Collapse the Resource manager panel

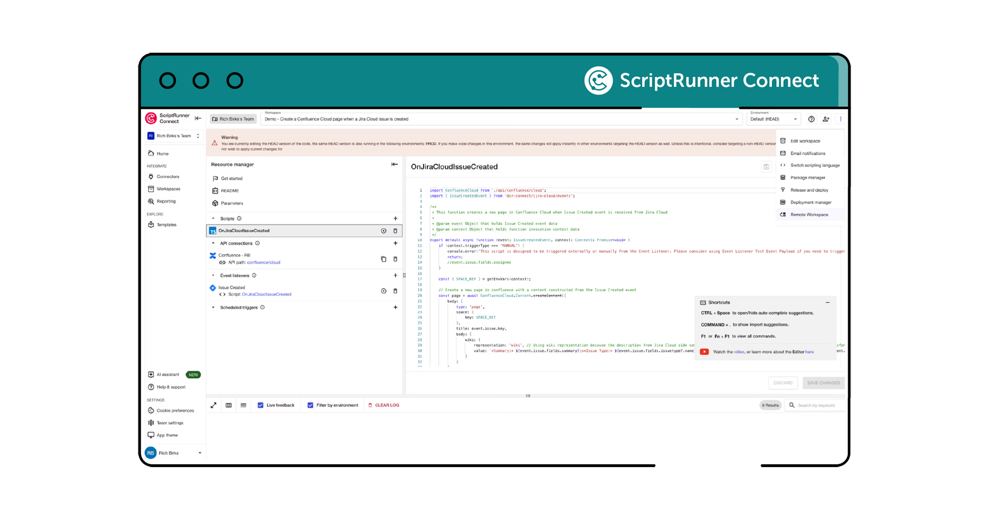coord(394,164)
